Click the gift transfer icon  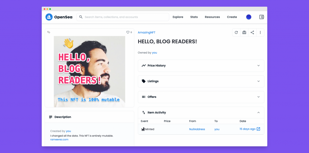[x=244, y=33]
